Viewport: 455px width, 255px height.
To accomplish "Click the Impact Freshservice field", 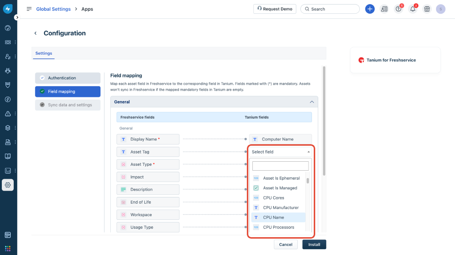I will (148, 177).
